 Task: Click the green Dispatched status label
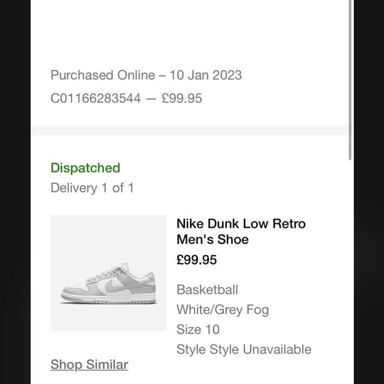pyautogui.click(x=85, y=168)
